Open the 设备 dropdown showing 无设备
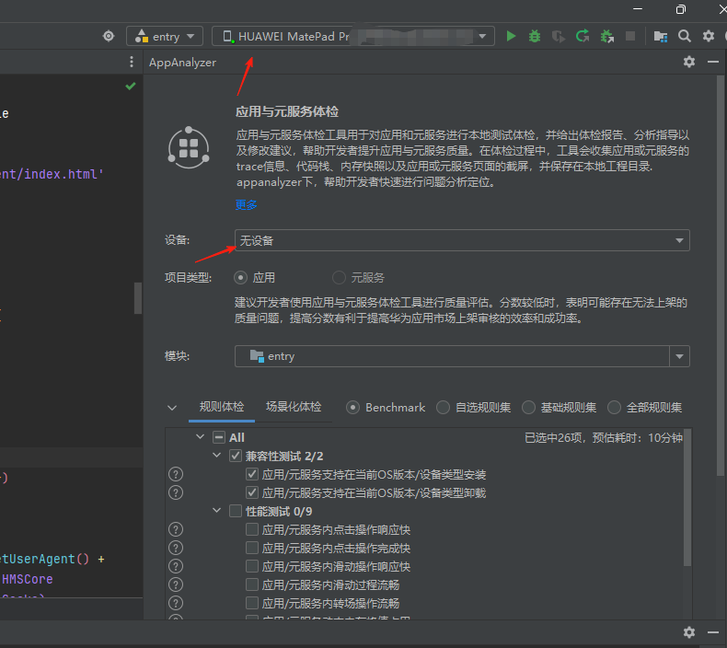The width and height of the screenshot is (727, 648). pos(462,240)
